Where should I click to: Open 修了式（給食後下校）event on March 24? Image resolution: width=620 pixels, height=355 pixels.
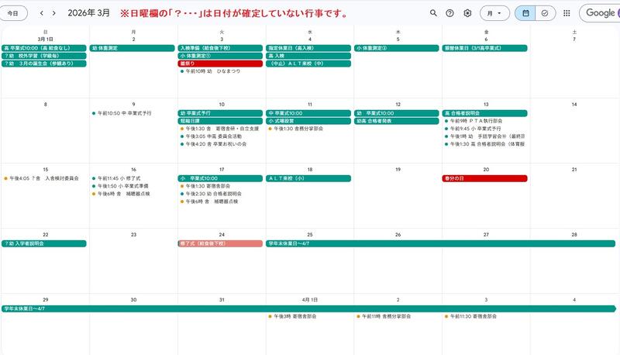pos(220,243)
